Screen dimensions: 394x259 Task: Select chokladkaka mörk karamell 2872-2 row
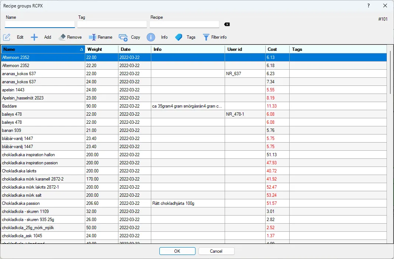pos(194,179)
